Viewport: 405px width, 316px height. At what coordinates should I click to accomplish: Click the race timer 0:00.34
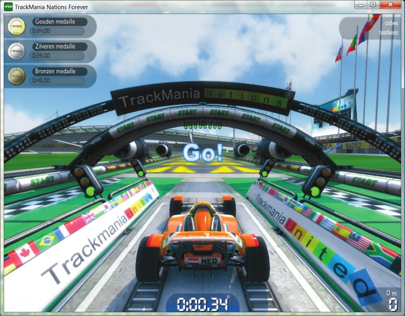[x=203, y=304]
